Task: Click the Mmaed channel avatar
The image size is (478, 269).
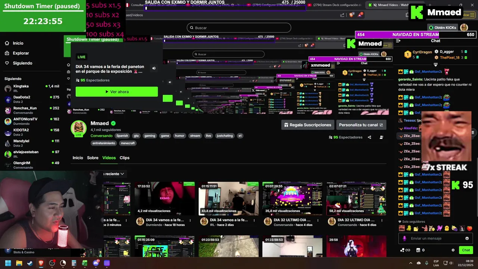Action: [79, 129]
